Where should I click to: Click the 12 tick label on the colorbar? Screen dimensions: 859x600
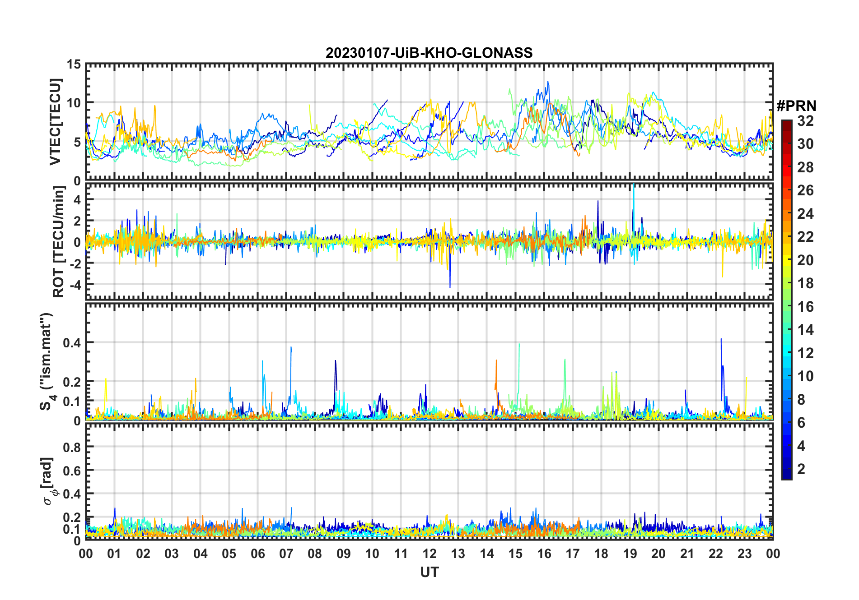[805, 353]
